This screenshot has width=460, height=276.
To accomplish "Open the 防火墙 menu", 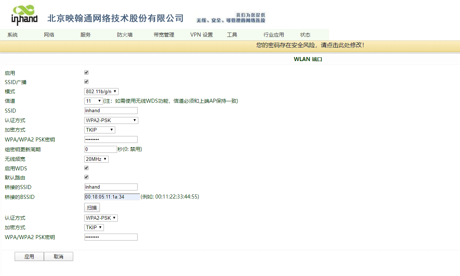I will (125, 35).
